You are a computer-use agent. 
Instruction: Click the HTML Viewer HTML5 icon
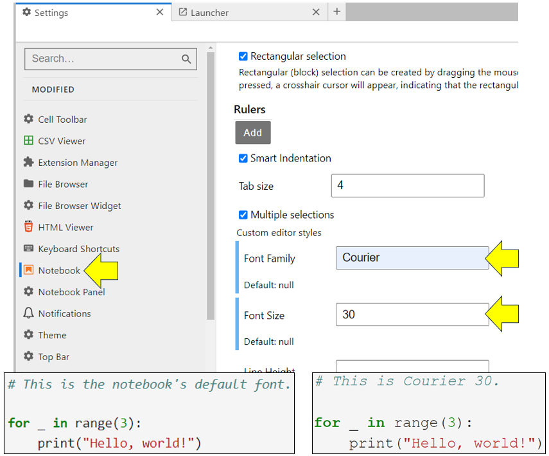click(28, 227)
